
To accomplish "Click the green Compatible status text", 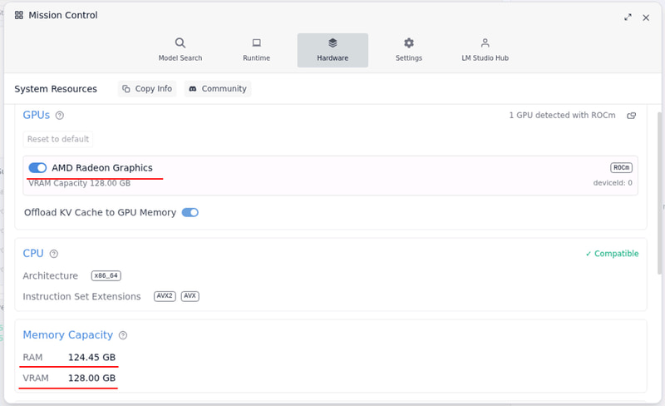I will [x=612, y=254].
